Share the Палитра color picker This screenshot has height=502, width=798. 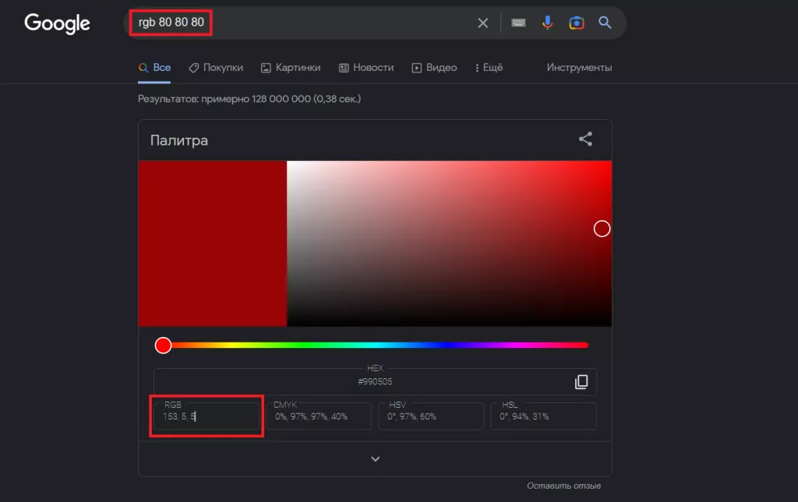tap(585, 140)
